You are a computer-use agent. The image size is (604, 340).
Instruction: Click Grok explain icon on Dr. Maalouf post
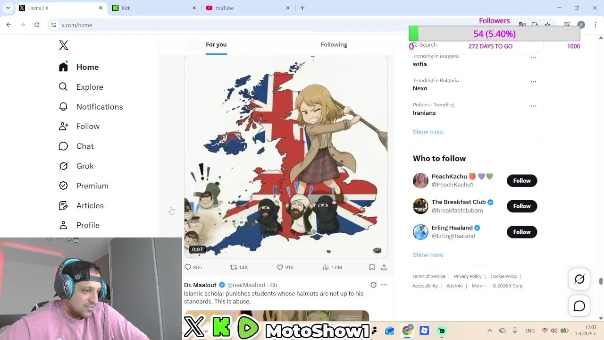(373, 285)
